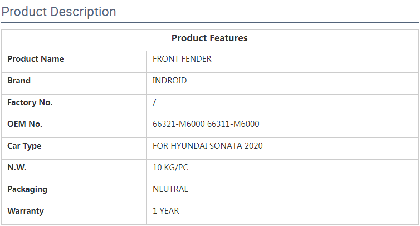Select the Packaging label cell
The height and width of the screenshot is (226, 420).
pos(27,189)
